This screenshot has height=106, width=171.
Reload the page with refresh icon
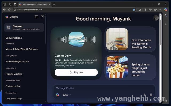[9, 10]
